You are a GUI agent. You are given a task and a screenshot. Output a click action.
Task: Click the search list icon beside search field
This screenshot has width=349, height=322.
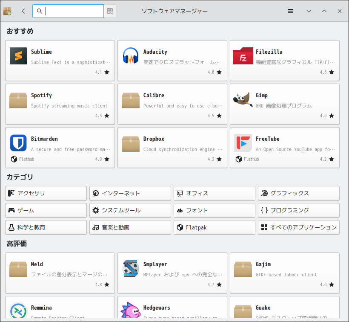(110, 11)
